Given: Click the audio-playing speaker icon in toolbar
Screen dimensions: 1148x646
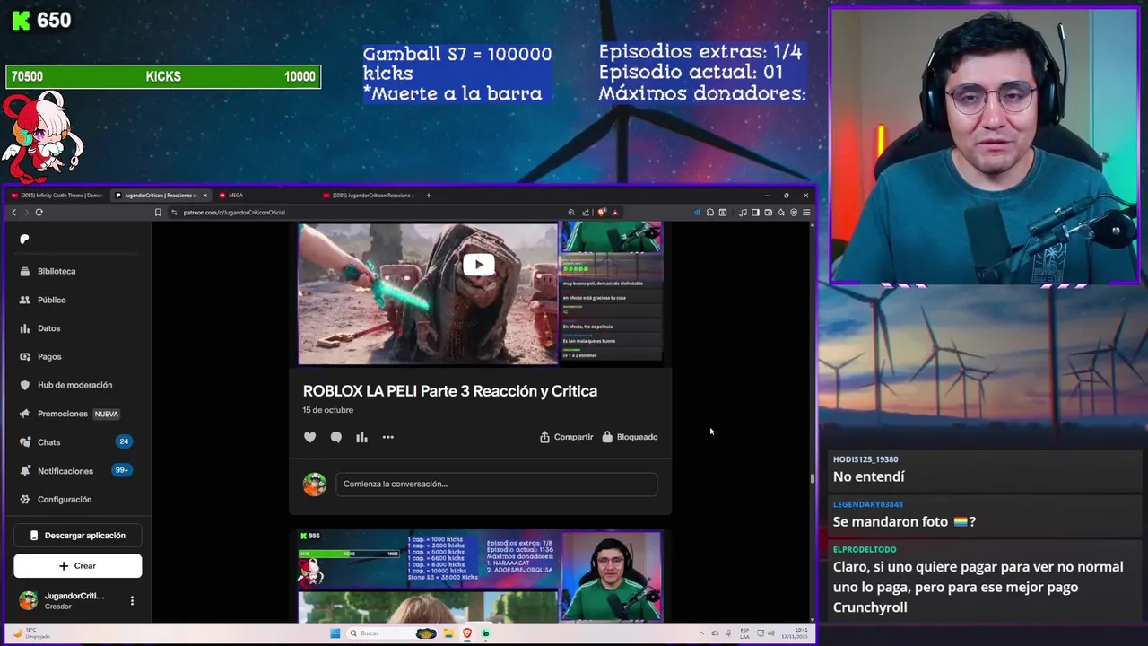Looking at the screenshot, I should 697,213.
